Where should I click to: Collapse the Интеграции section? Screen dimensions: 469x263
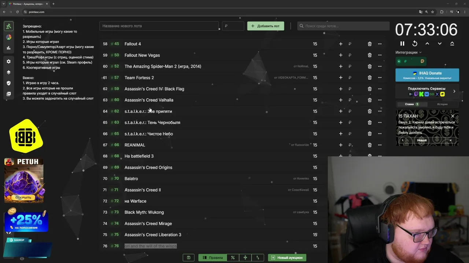(x=409, y=52)
